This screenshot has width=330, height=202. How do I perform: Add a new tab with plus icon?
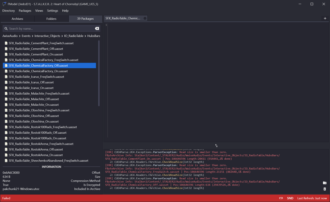pyautogui.click(x=325, y=18)
